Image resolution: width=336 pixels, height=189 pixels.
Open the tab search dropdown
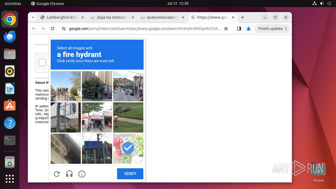point(33,17)
